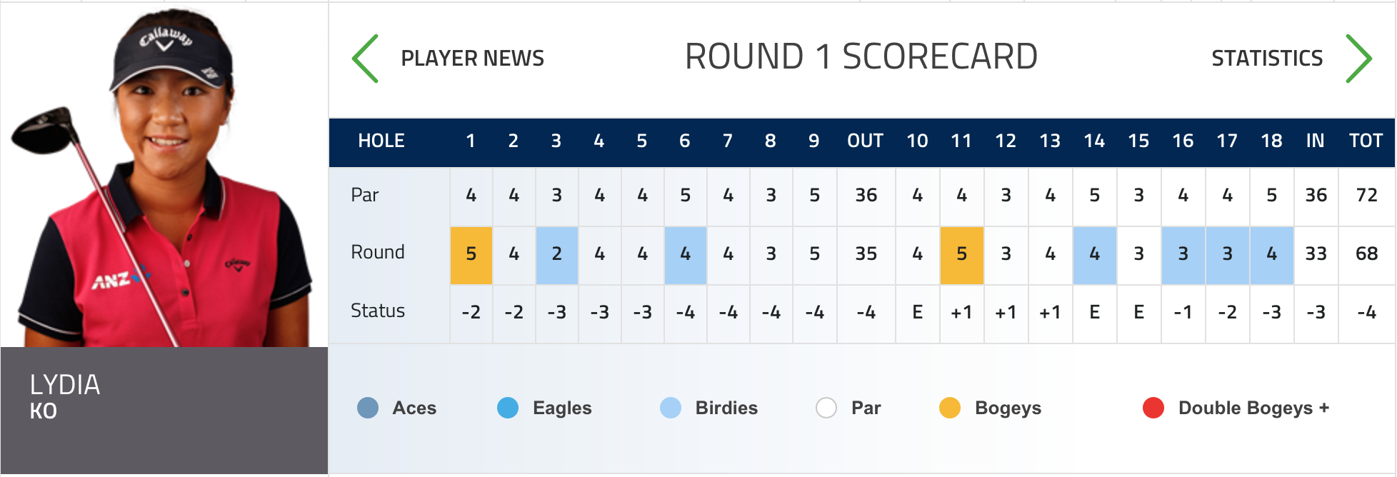Open the Player News section
The height and width of the screenshot is (477, 1397).
472,59
